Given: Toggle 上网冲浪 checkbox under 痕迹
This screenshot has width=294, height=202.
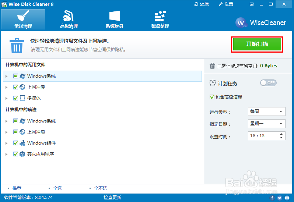Looking at the screenshot, I should (x=15, y=132).
